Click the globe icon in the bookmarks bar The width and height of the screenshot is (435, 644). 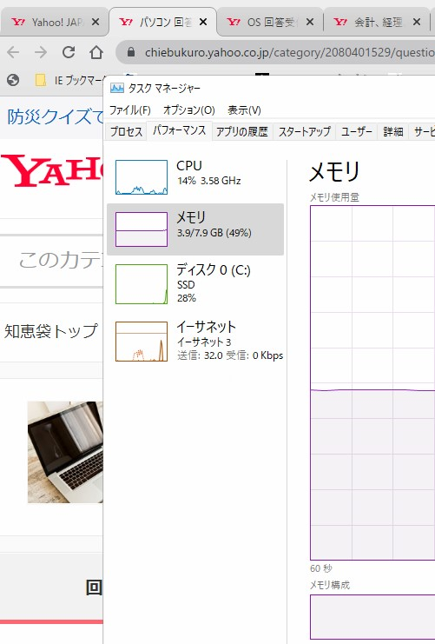(13, 80)
